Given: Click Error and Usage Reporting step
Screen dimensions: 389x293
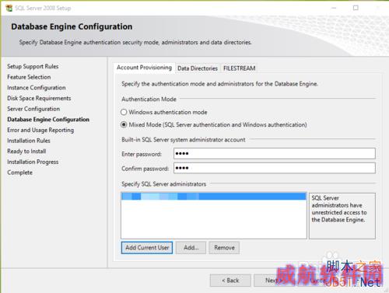Looking at the screenshot, I should 40,131.
